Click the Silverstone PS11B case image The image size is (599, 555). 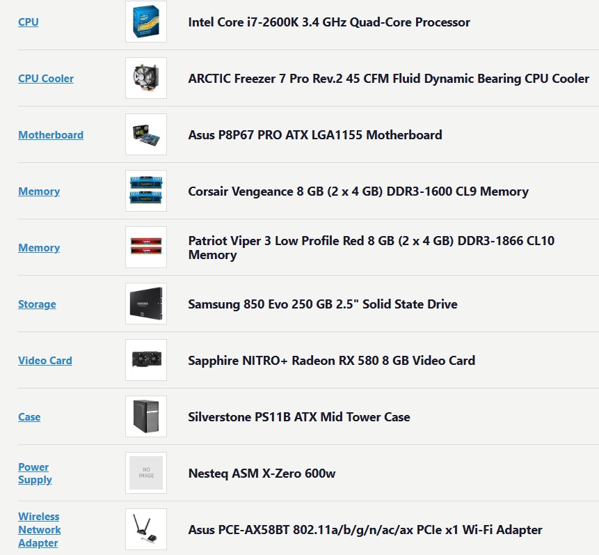[146, 416]
